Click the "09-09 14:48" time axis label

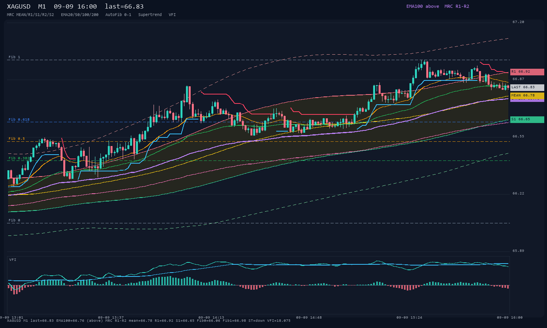309,317
